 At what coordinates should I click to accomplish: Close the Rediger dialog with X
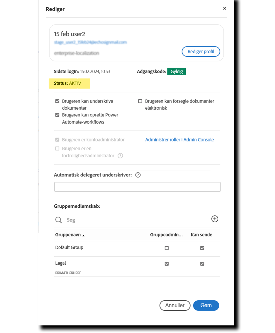click(225, 8)
